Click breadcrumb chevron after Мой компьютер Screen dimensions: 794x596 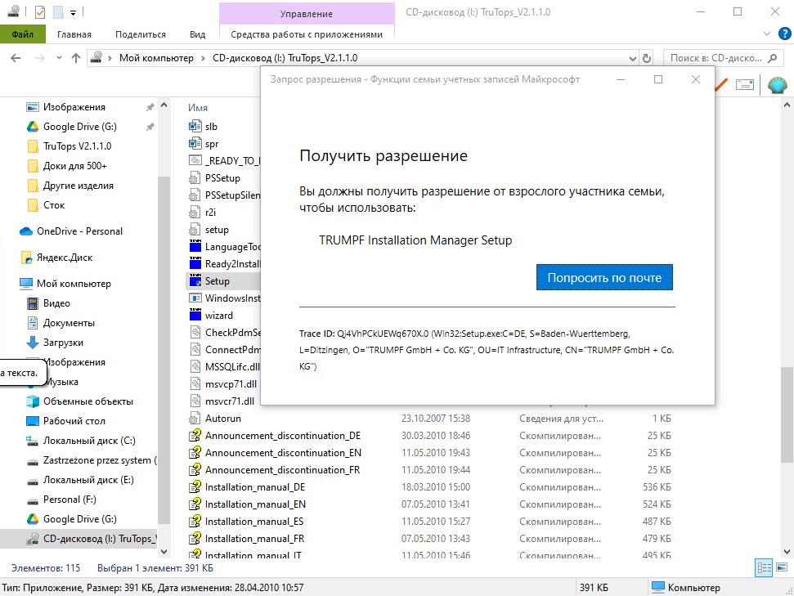[x=203, y=58]
